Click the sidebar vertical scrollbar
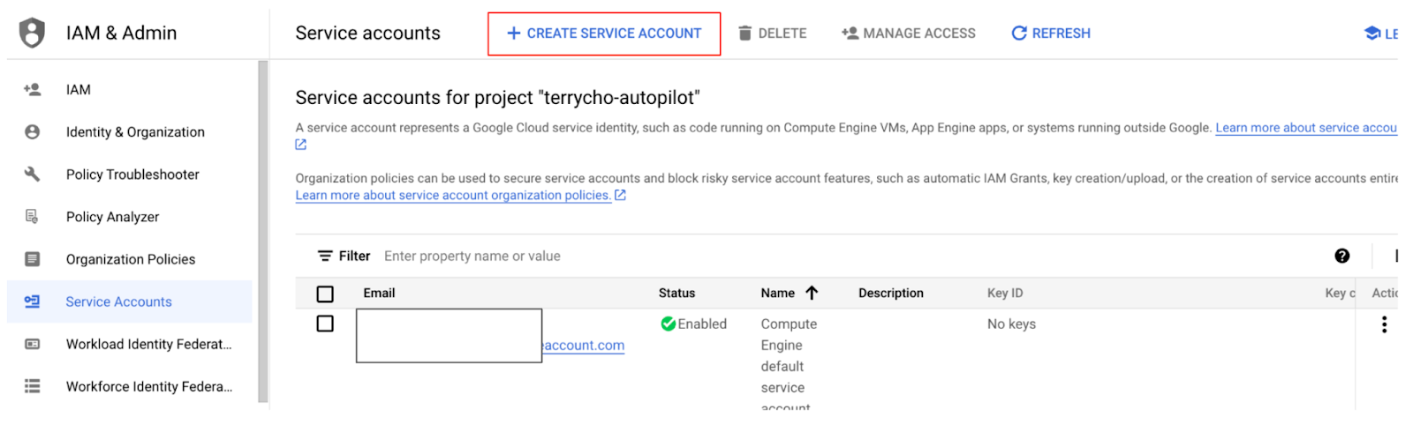Viewport: 1413px width, 439px height. 262,232
